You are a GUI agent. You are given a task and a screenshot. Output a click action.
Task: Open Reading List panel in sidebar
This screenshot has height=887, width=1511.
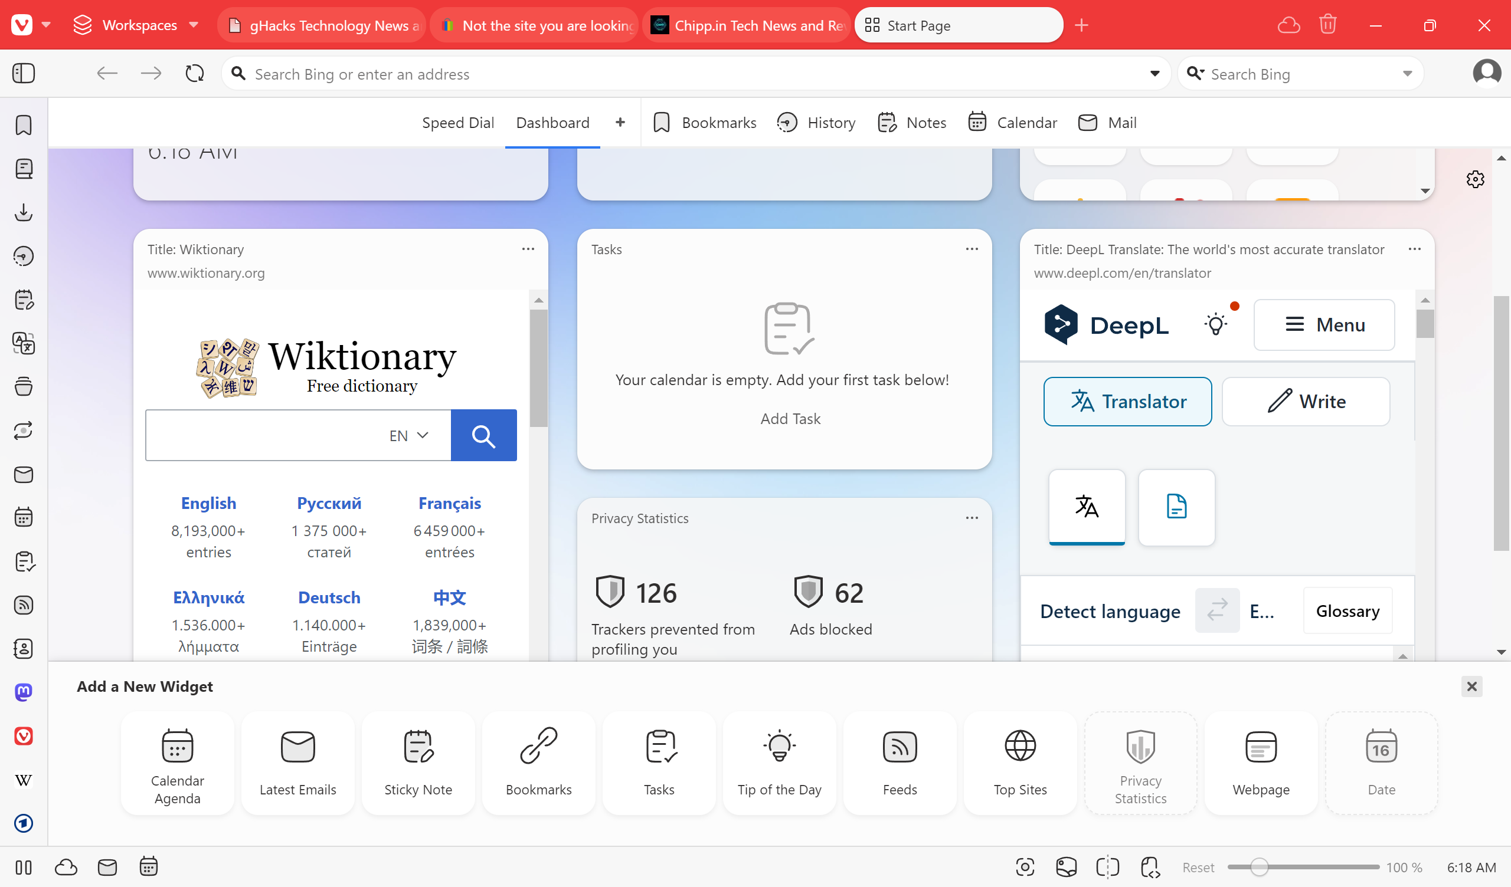[x=24, y=169]
